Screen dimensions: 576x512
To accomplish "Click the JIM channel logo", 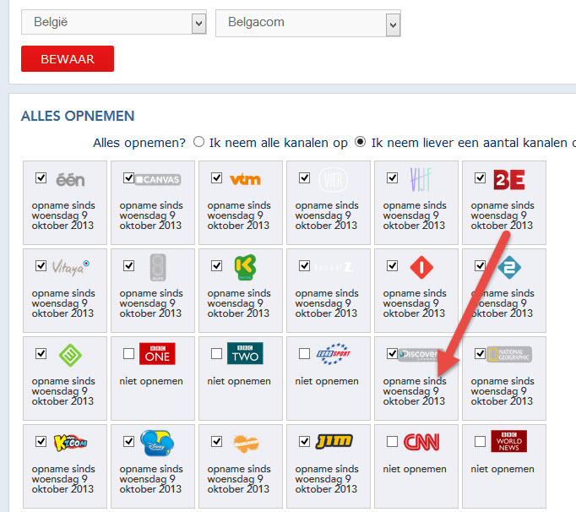I will click(x=333, y=441).
